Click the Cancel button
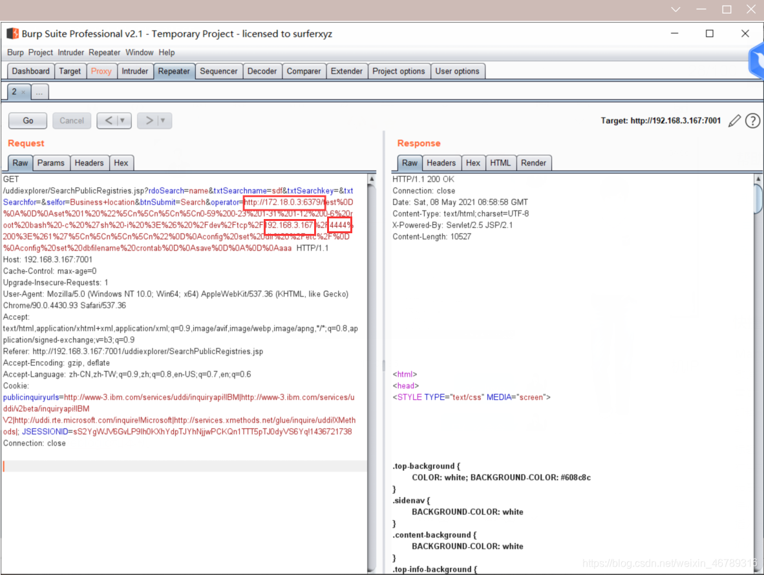The image size is (764, 575). (72, 120)
